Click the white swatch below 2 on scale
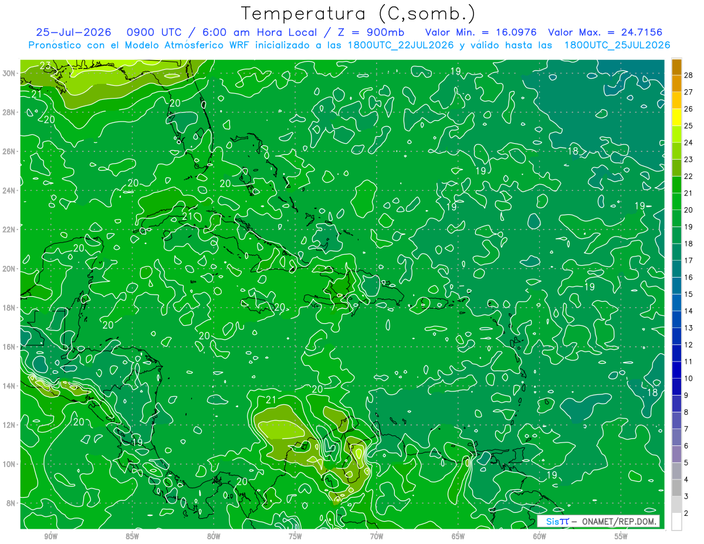 click(676, 522)
